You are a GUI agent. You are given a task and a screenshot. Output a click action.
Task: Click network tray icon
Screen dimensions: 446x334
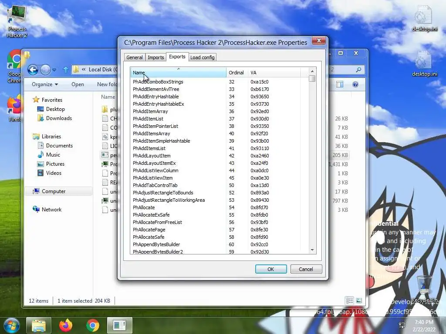[x=402, y=325]
